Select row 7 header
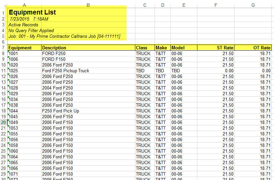This screenshot has height=180, width=274. (x=3, y=48)
